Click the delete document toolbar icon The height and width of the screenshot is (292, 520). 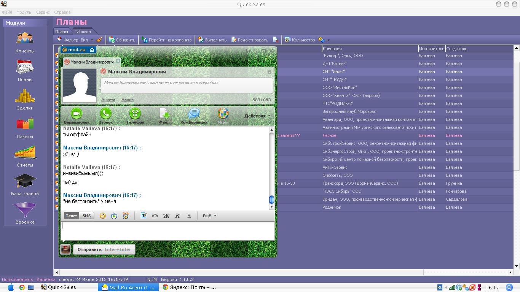pyautogui.click(x=276, y=40)
